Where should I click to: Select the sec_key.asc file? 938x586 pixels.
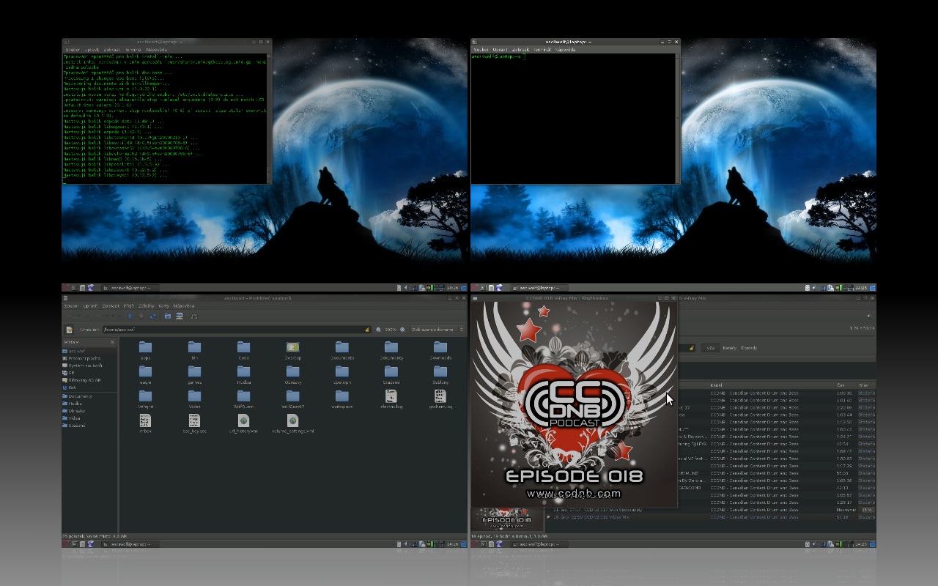(194, 423)
